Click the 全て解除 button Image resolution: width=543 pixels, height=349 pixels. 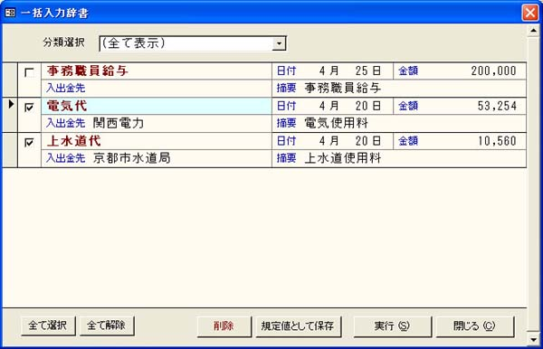(x=107, y=325)
